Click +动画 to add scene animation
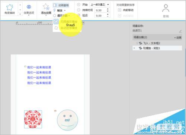The width and height of the screenshot is (186, 135). (x=178, y=38)
